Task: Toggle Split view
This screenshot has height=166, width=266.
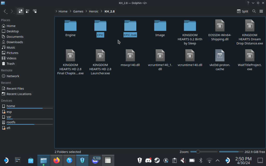Action: click(x=243, y=11)
